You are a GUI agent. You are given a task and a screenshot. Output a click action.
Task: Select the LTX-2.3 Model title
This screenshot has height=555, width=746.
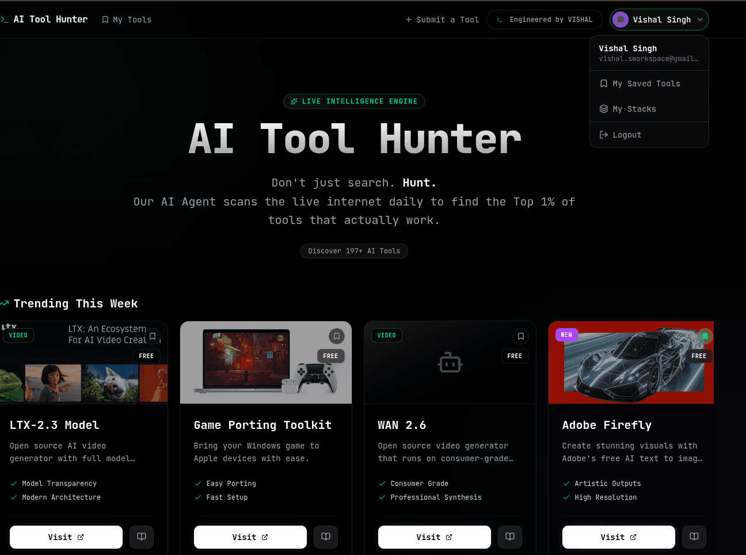click(x=55, y=425)
